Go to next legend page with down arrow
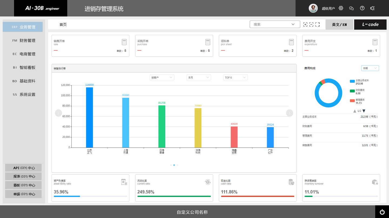Viewport: 389px width, 218px height. 364,111
